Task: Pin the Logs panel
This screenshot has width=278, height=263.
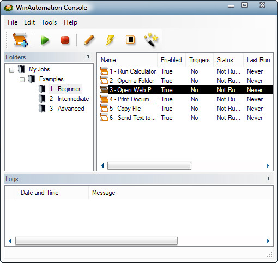Action: [x=268, y=179]
